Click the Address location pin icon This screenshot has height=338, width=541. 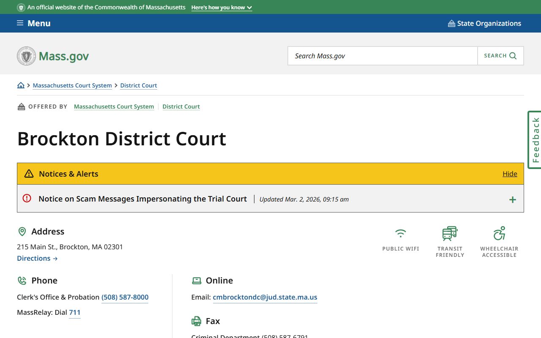(x=22, y=232)
